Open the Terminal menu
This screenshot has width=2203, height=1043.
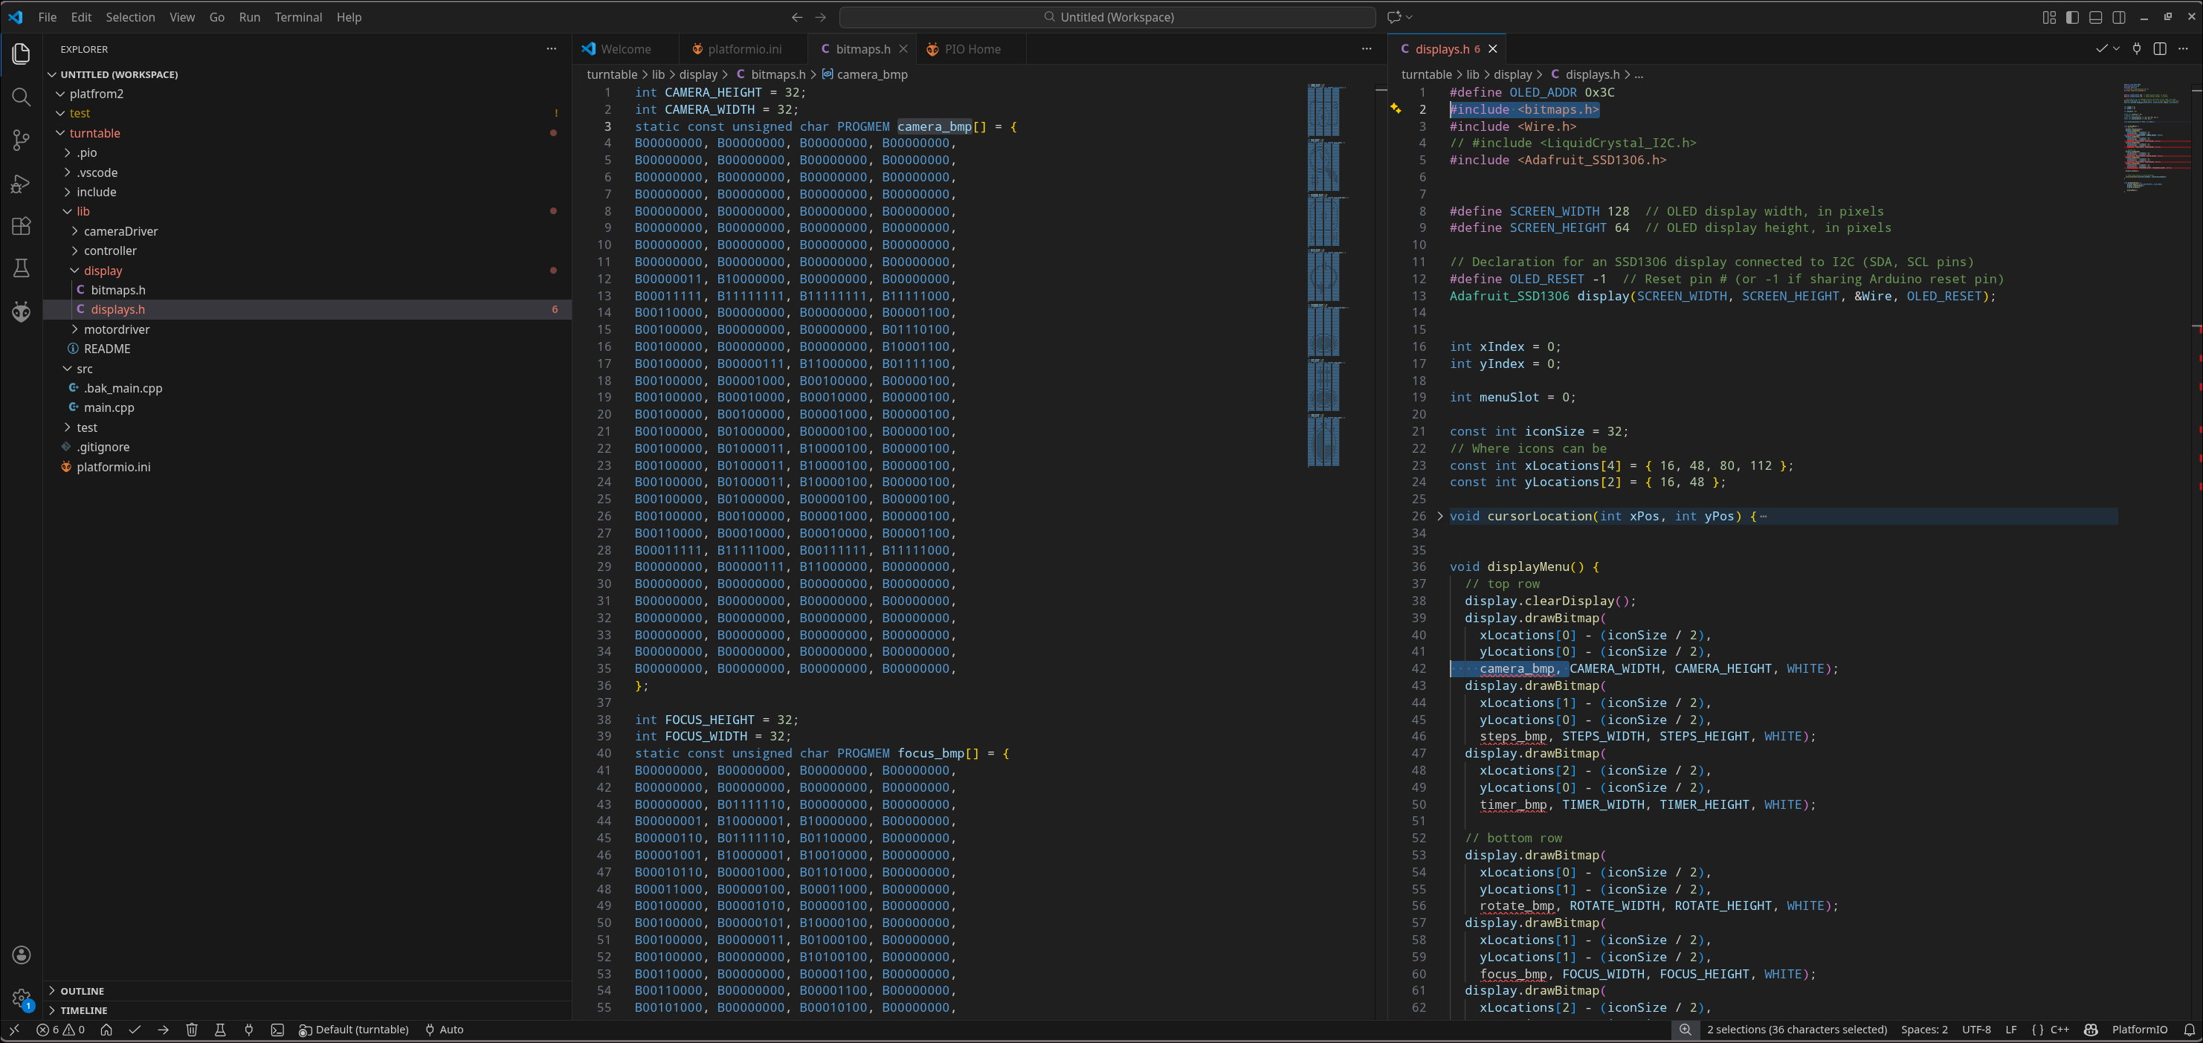click(x=297, y=17)
